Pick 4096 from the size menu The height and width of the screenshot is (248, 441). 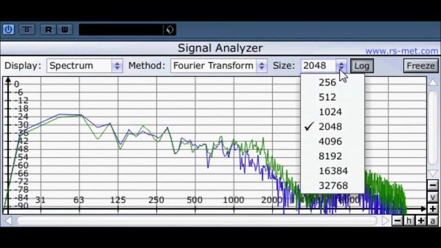coord(332,141)
